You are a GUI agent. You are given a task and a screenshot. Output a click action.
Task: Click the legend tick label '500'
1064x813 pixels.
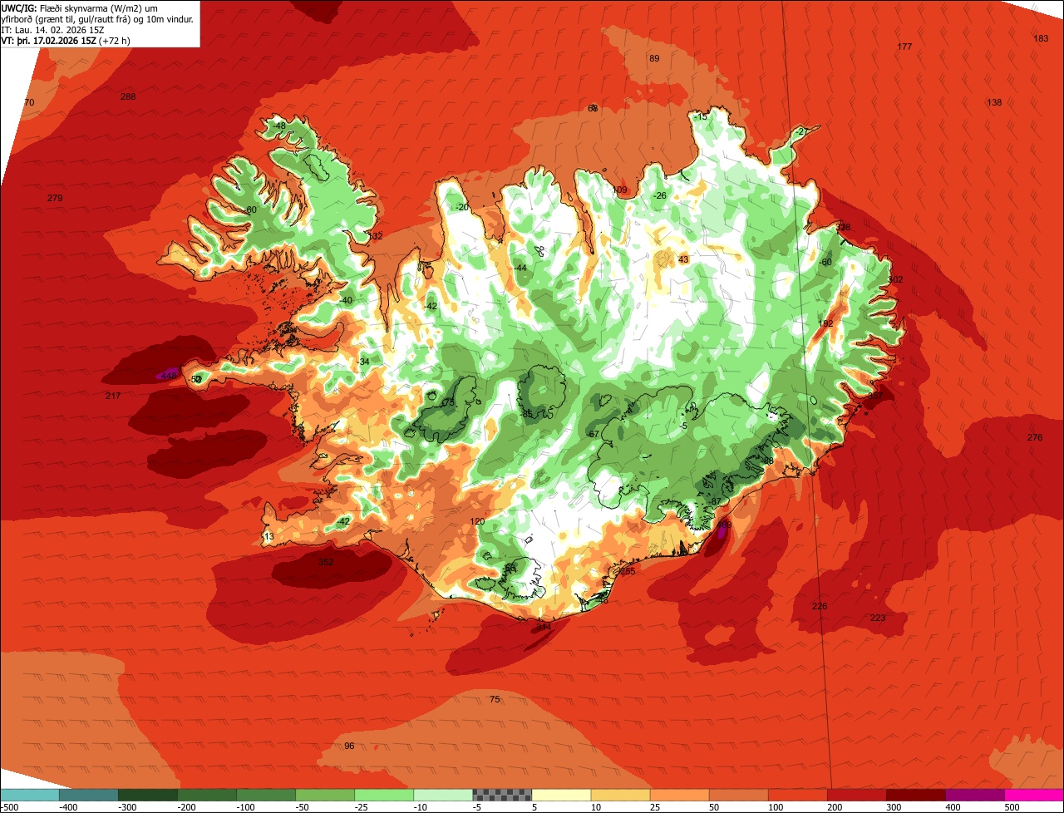(1012, 806)
